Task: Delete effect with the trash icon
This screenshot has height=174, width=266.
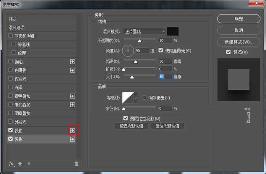Action: pos(76,164)
